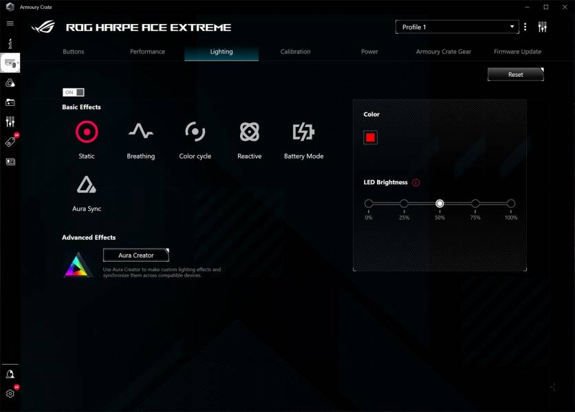Switch to the Performance tab
Viewport: 575px width, 412px height.
[147, 51]
